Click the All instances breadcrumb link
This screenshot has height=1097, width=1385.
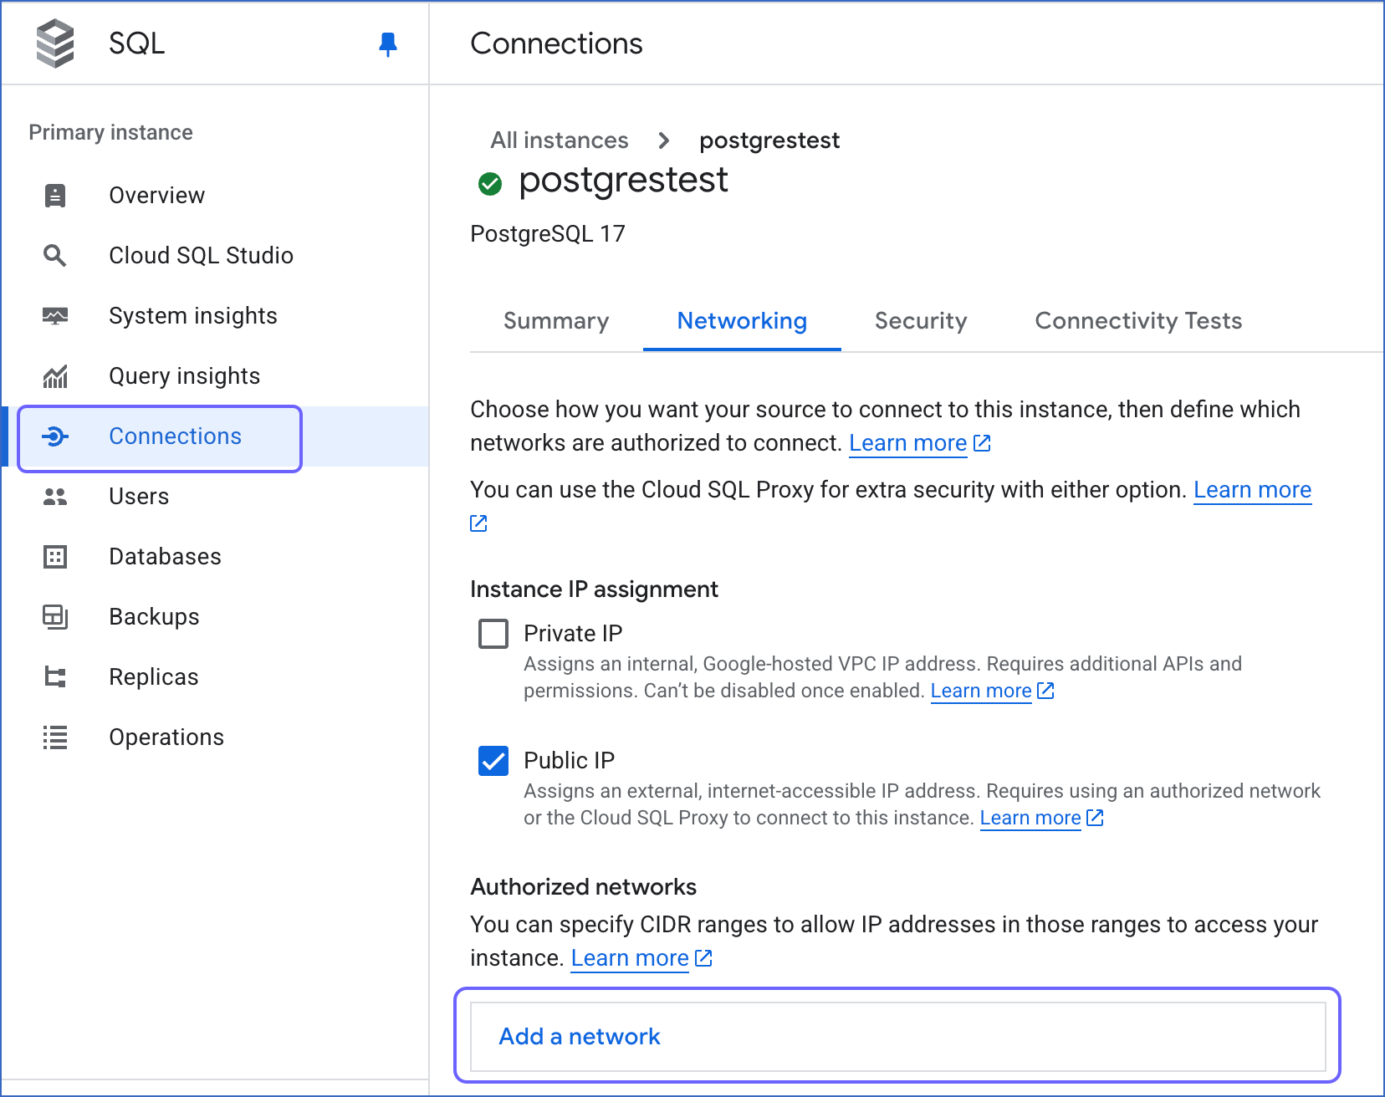pyautogui.click(x=559, y=140)
